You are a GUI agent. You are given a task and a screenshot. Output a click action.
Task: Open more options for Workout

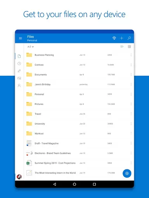131,133
